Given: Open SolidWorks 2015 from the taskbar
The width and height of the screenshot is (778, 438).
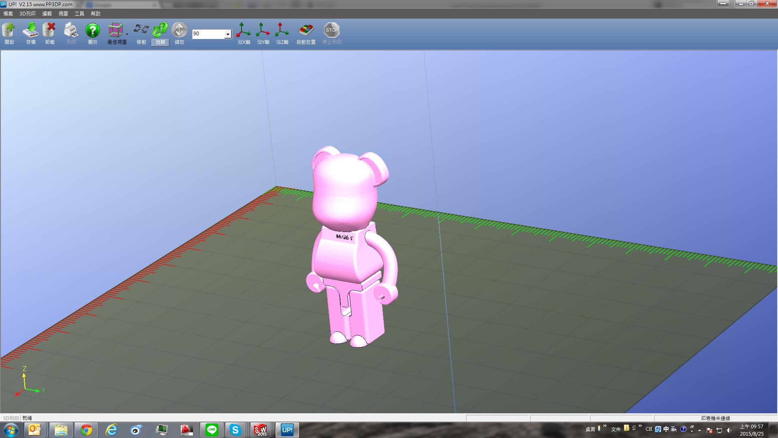Looking at the screenshot, I should click(x=261, y=430).
